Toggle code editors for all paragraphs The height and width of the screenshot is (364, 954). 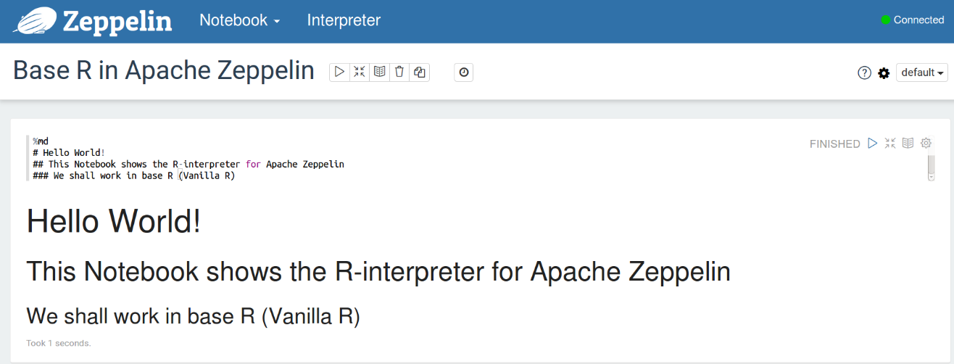point(360,72)
